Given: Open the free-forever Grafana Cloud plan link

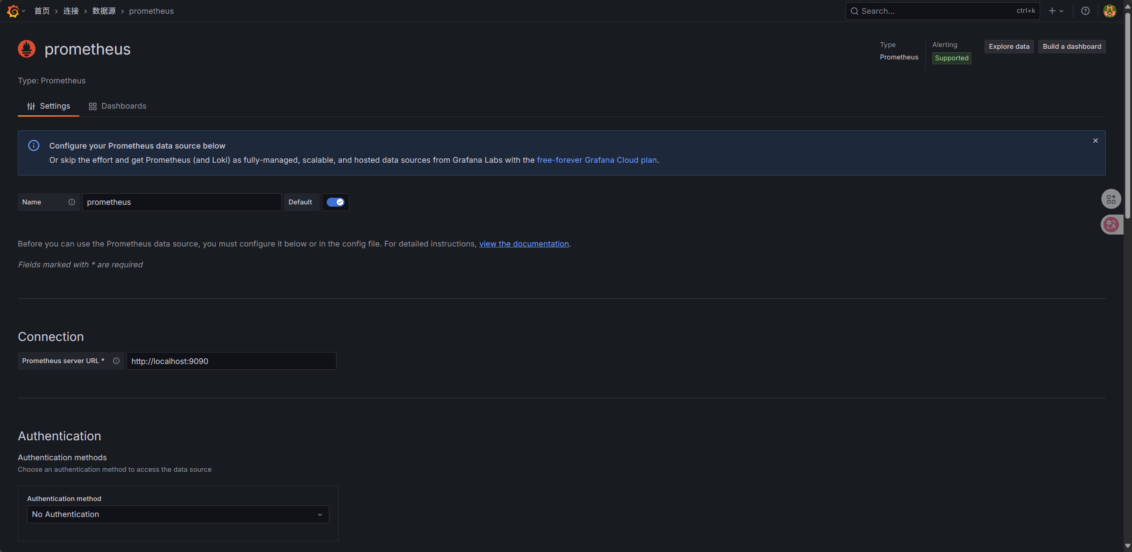Looking at the screenshot, I should [597, 160].
